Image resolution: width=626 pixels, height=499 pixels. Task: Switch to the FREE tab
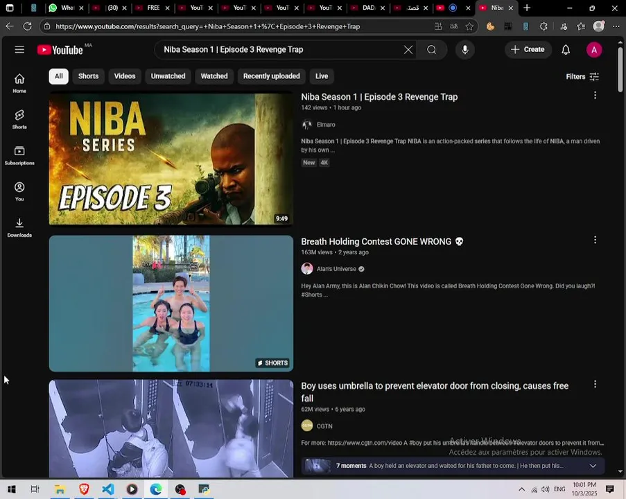tap(152, 8)
